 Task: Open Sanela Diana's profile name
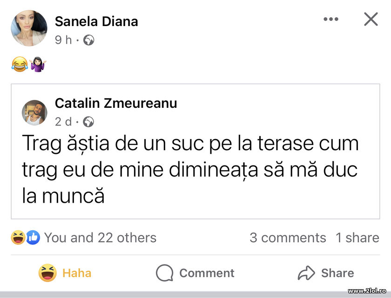tap(97, 21)
